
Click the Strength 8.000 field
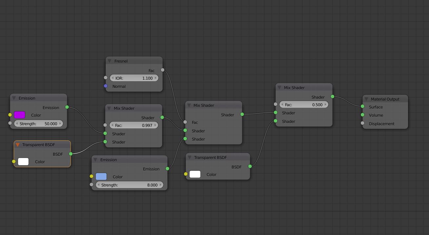click(x=129, y=185)
